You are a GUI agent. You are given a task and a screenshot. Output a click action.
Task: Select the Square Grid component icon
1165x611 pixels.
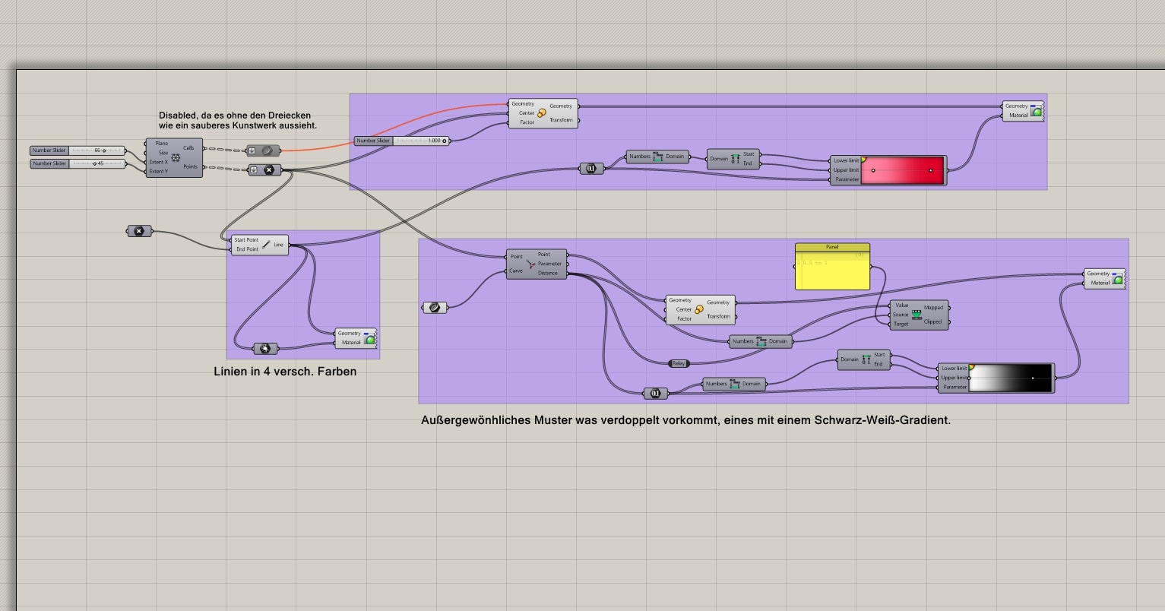176,158
